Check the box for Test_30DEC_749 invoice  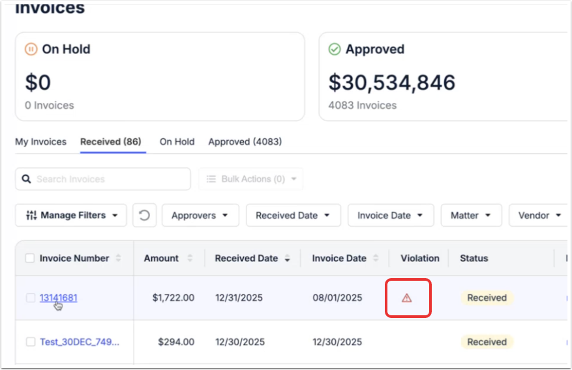click(31, 342)
